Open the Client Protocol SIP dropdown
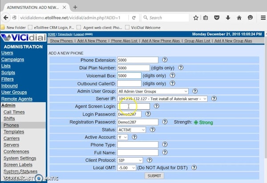 (130, 160)
